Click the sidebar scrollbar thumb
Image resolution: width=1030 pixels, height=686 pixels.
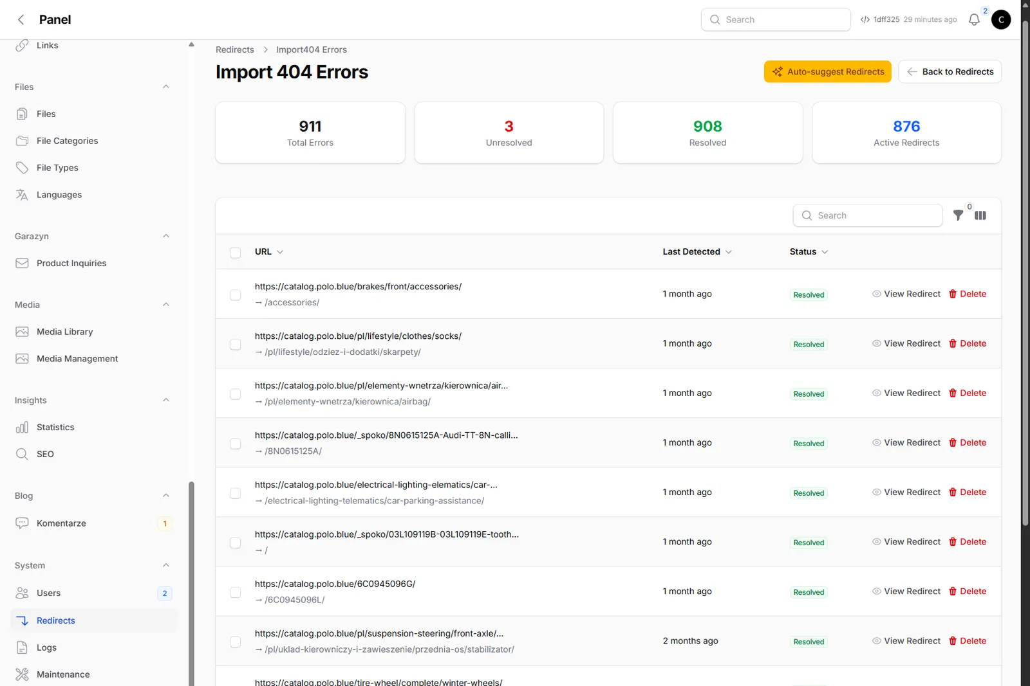coord(191,583)
